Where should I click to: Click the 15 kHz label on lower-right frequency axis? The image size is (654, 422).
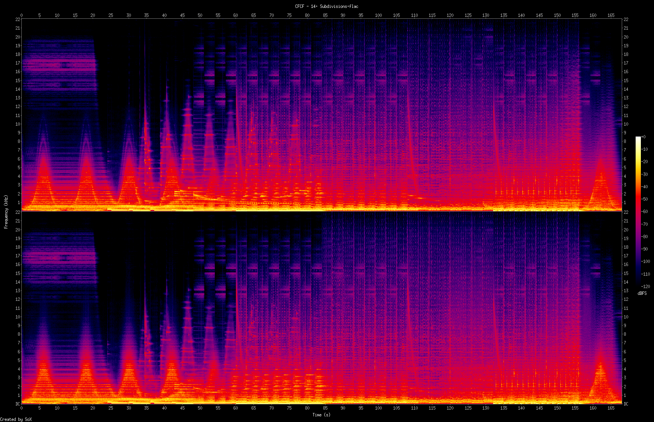tap(626, 273)
